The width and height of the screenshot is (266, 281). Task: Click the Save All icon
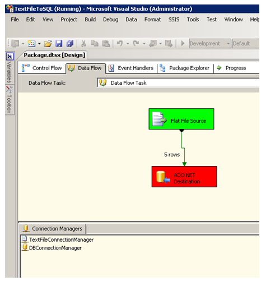pos(70,44)
